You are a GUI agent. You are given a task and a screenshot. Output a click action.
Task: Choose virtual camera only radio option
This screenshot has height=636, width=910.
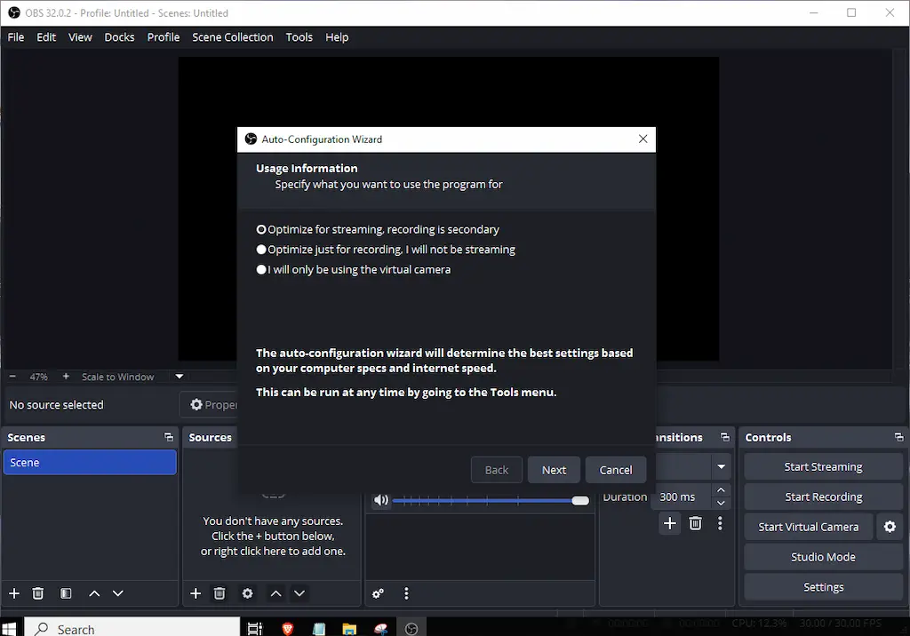[x=354, y=269]
